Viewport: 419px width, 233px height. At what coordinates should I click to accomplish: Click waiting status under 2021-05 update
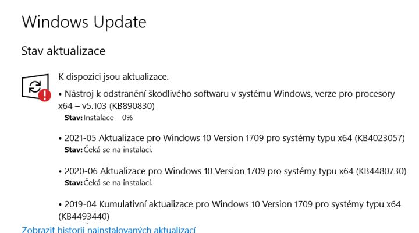coord(118,150)
